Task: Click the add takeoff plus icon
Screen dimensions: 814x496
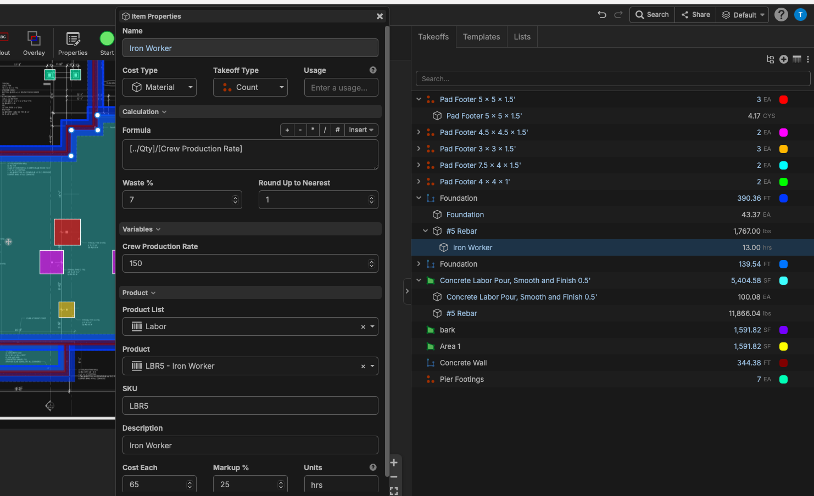Action: [784, 59]
